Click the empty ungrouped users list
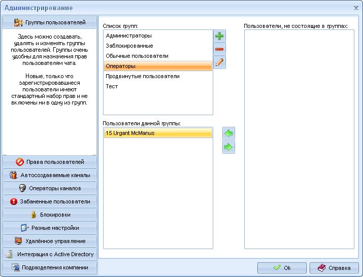 tap(299, 140)
